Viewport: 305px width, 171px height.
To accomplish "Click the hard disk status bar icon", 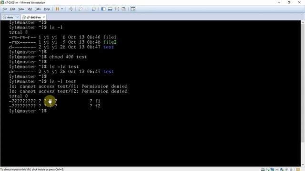I will (263, 170).
